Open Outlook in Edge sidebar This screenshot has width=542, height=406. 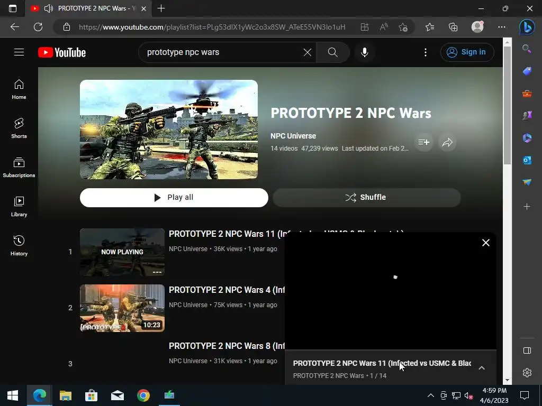pos(527,160)
